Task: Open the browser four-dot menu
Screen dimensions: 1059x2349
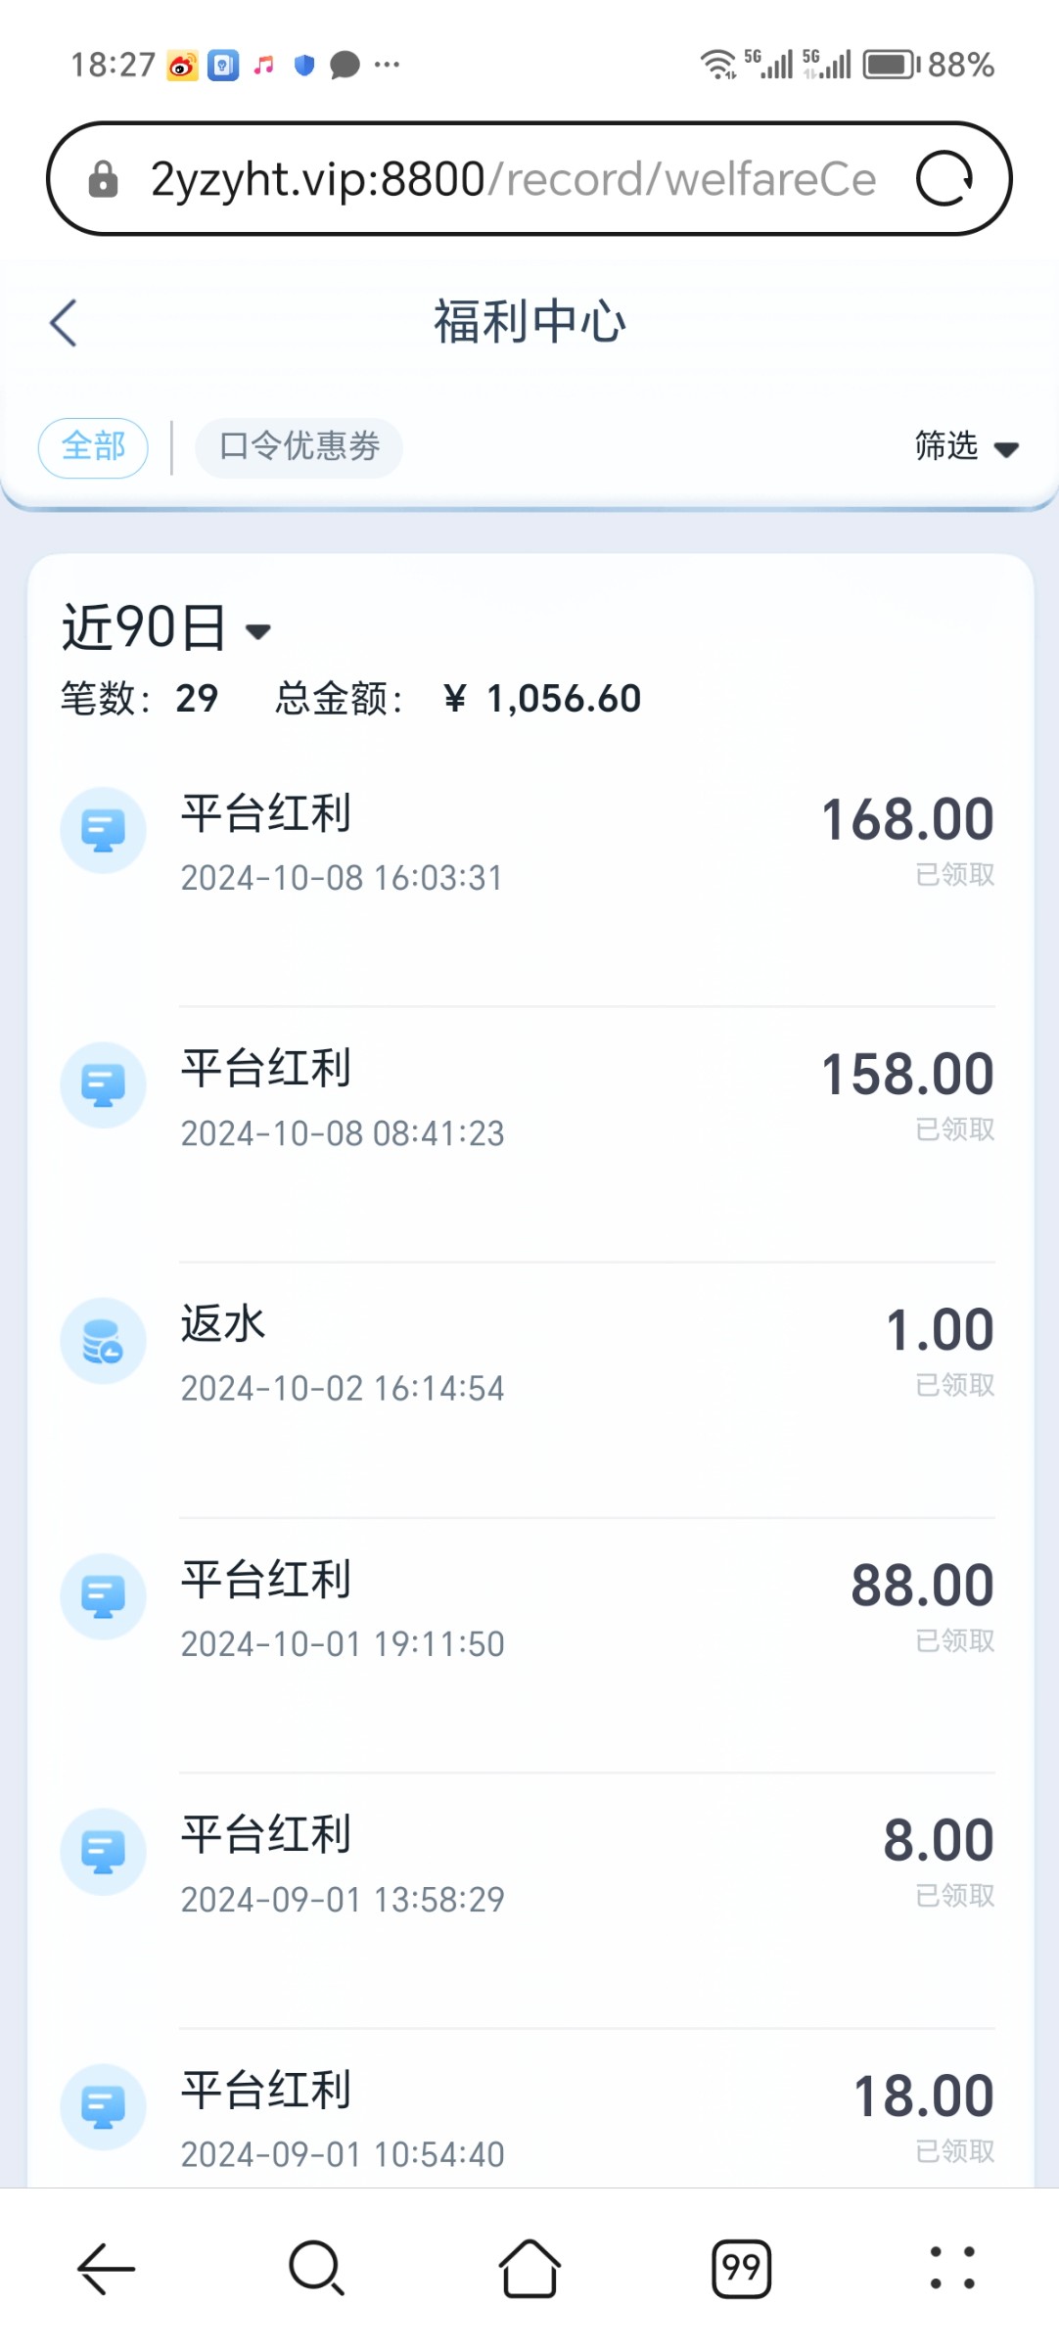Action: coord(951,2268)
